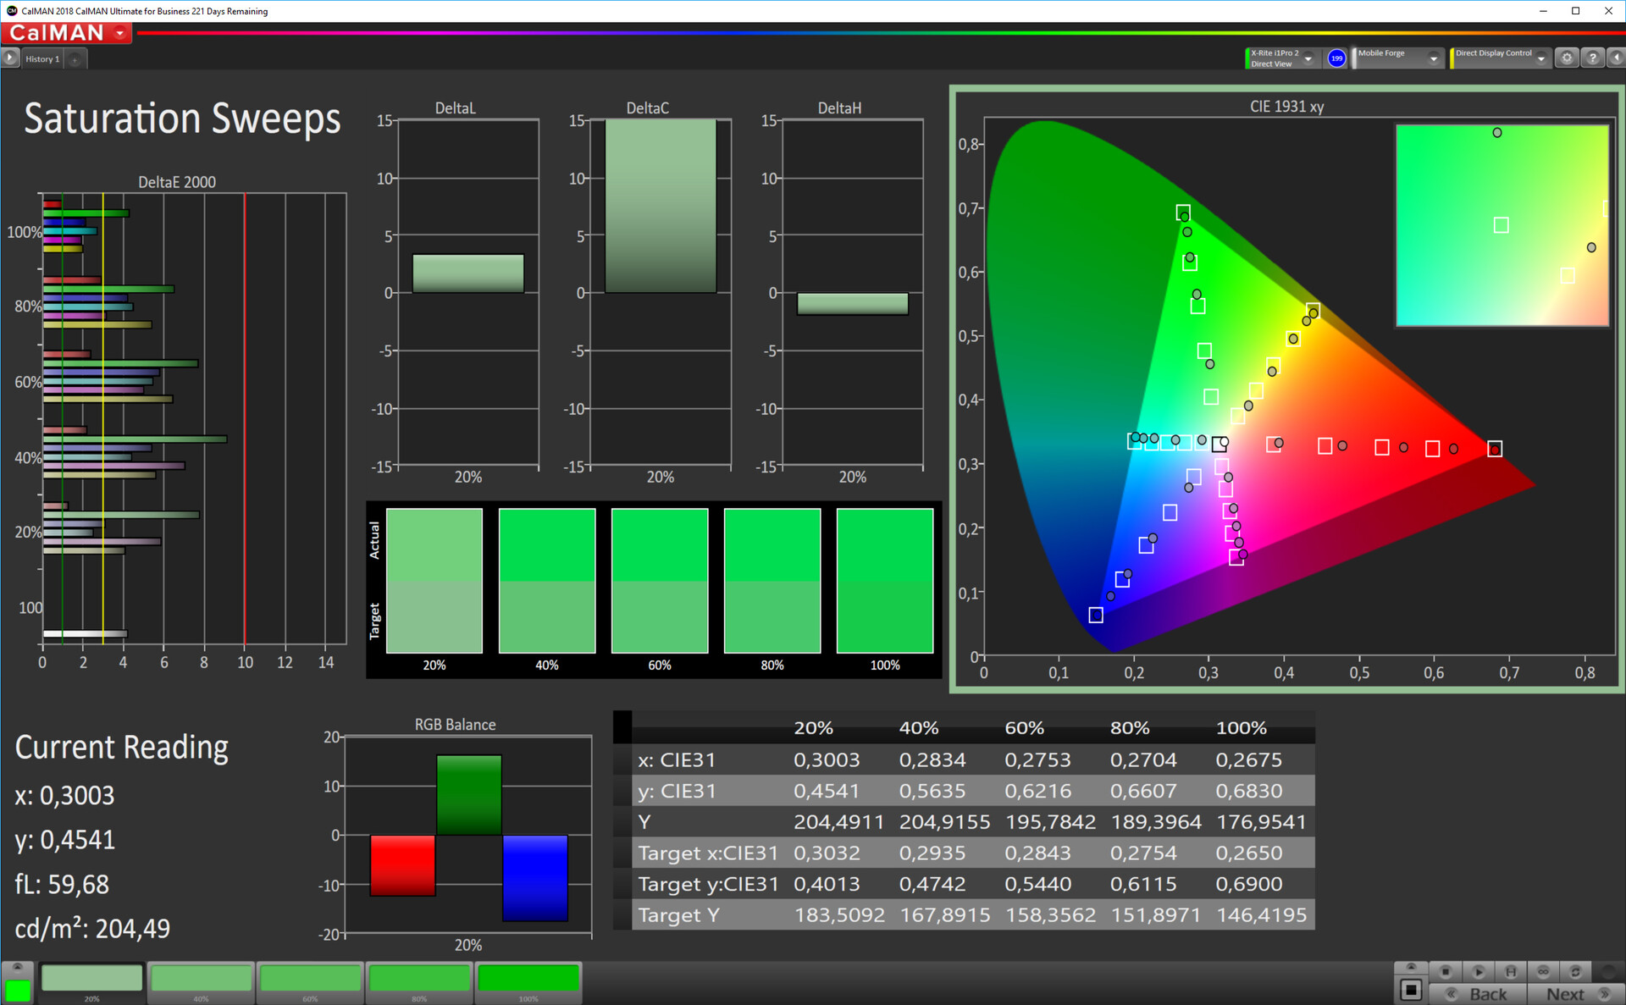Add a new history tab with plus

(75, 59)
